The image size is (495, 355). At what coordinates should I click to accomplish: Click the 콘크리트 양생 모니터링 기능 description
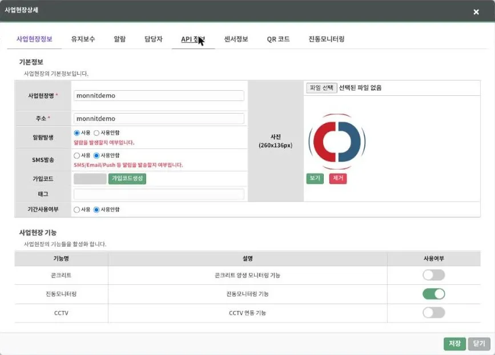pos(248,275)
